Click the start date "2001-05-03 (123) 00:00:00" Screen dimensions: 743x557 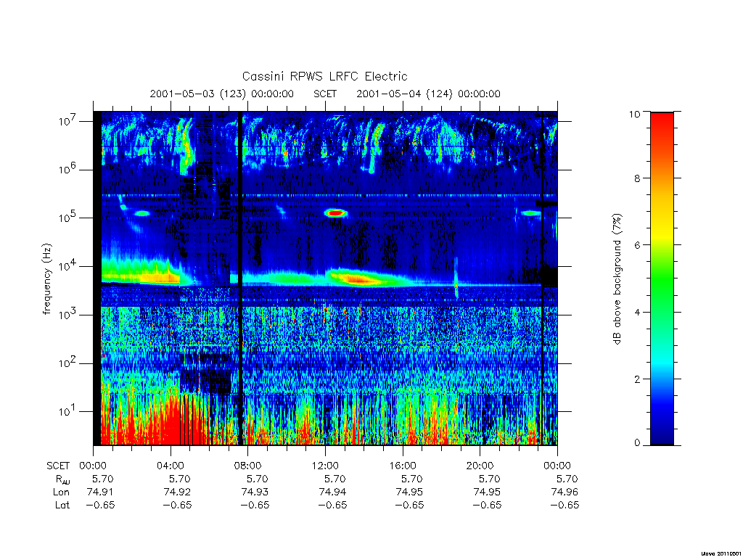[221, 94]
